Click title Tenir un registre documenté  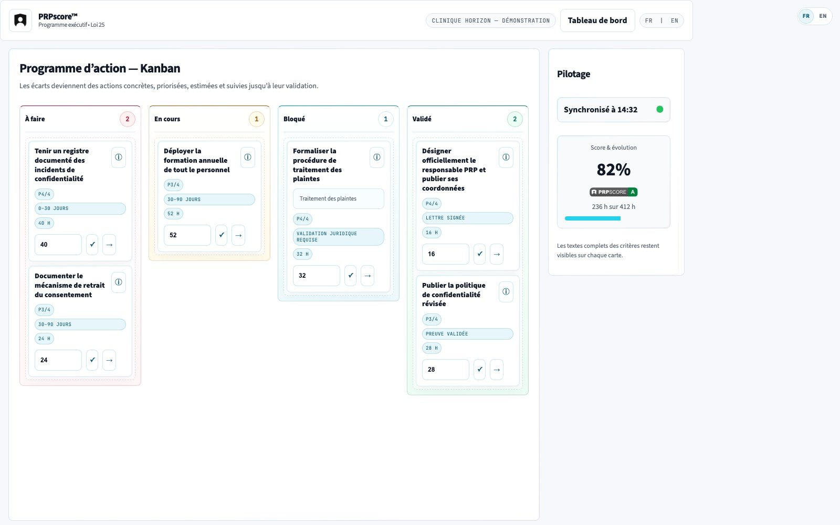[61, 165]
